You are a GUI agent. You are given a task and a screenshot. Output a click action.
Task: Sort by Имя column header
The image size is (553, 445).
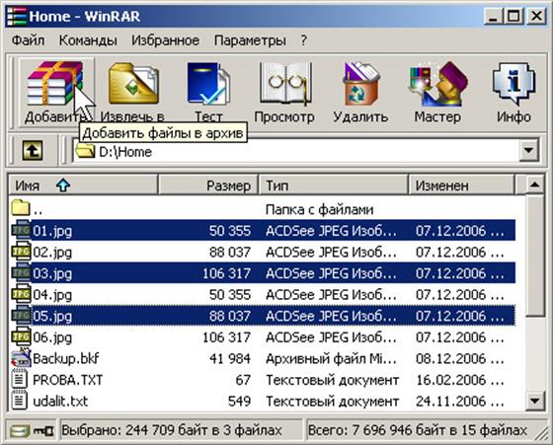(83, 185)
